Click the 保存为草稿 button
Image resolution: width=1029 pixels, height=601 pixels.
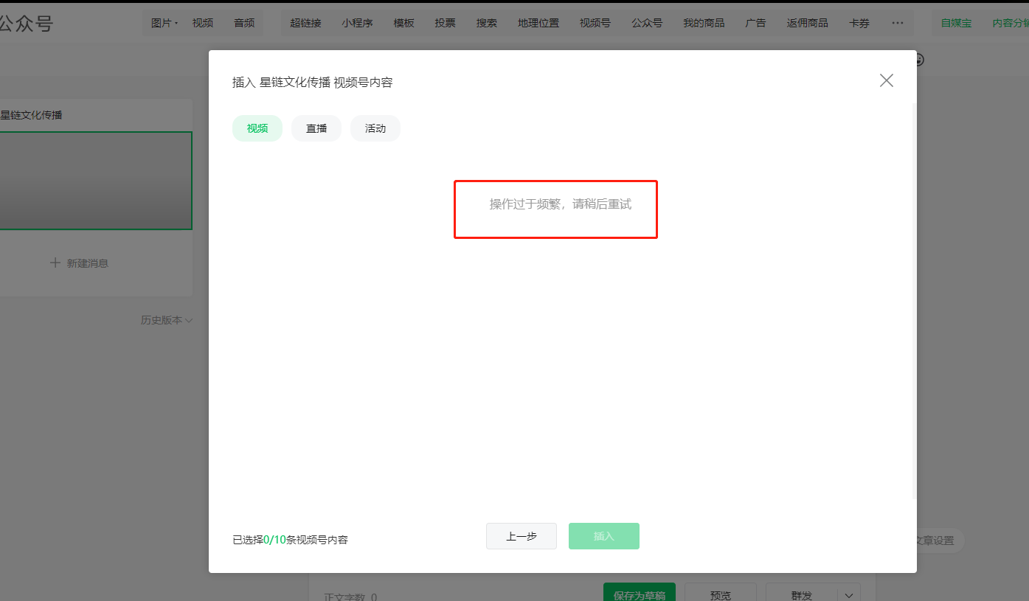tap(640, 593)
